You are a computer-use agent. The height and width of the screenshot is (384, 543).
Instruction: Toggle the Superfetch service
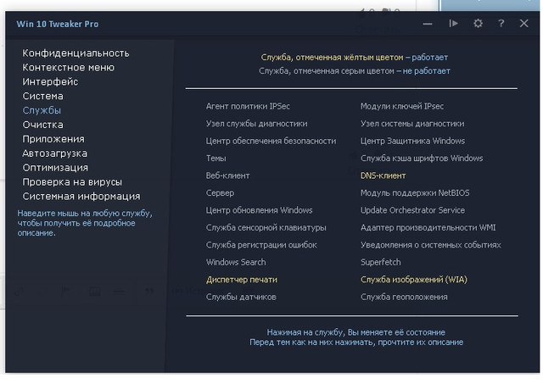click(381, 262)
